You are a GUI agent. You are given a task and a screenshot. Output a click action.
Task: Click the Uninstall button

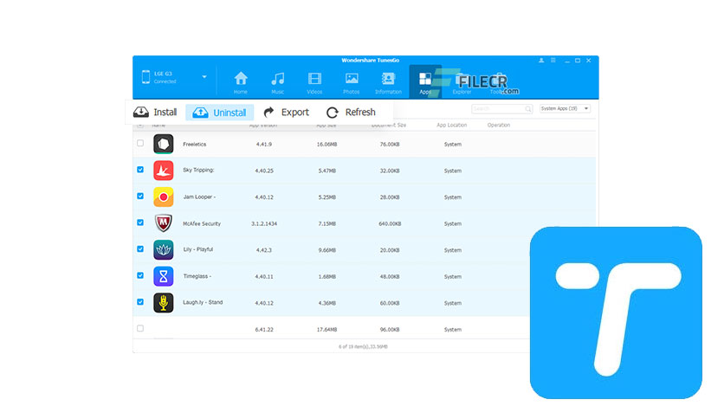[219, 113]
